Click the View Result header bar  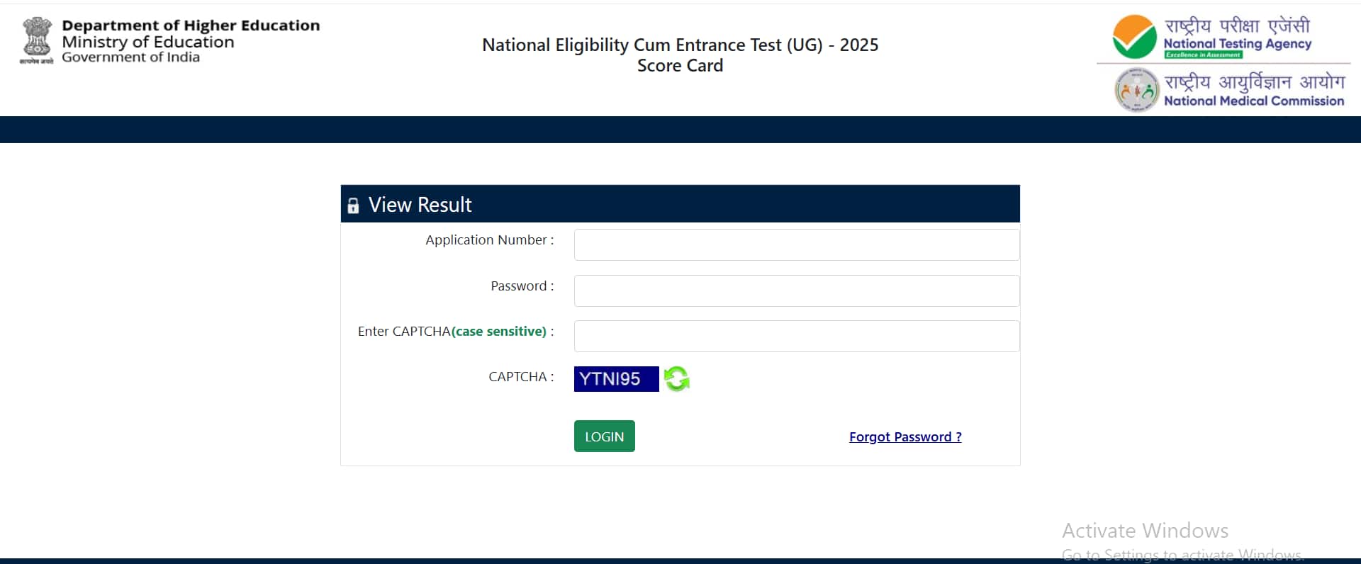point(680,204)
